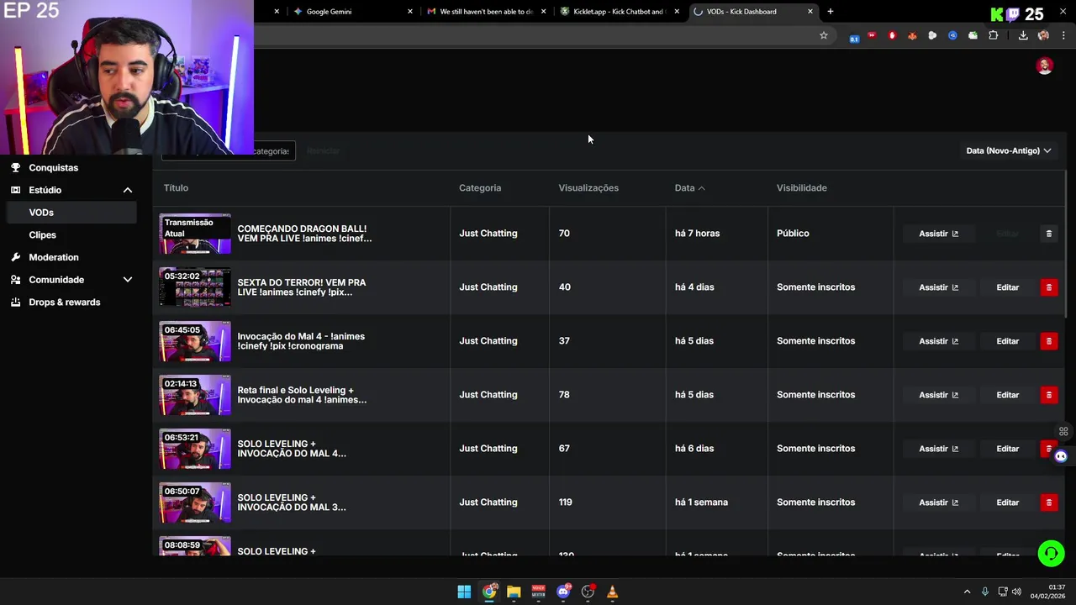
Task: Open the Transmissão Atual thumbnail
Action: click(195, 234)
